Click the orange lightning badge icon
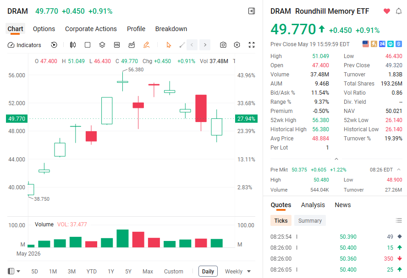The image size is (407, 278). coord(374,44)
